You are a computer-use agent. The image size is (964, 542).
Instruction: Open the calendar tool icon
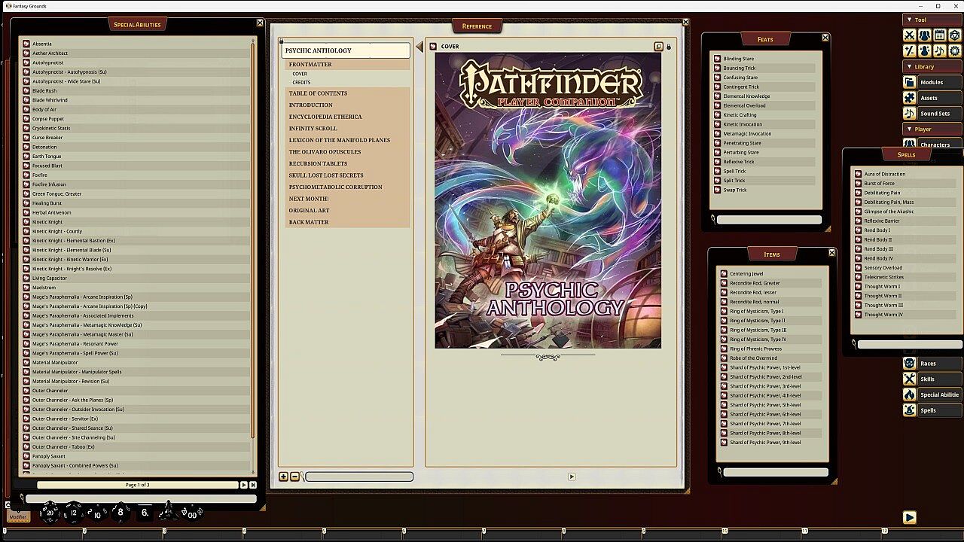[x=939, y=35]
